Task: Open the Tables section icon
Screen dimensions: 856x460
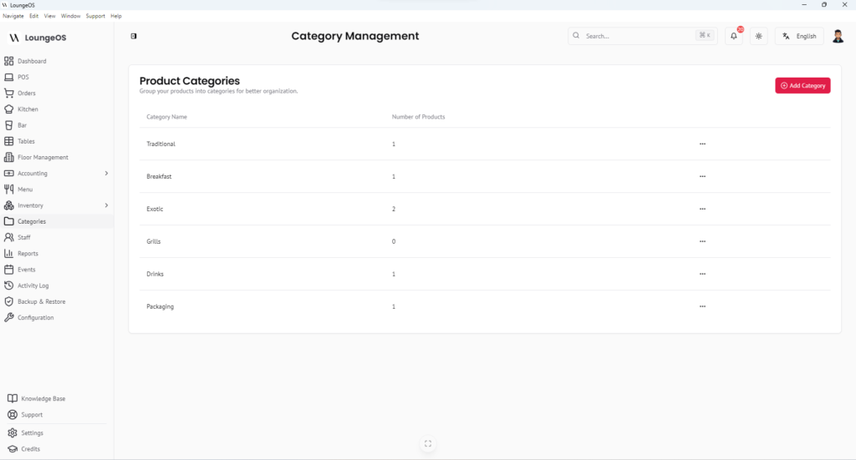Action: 9,141
